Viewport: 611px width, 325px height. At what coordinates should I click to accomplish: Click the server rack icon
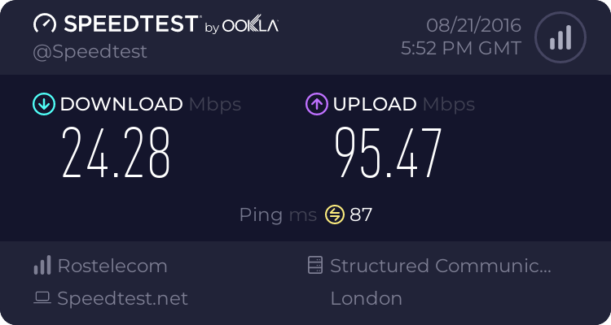[x=315, y=265]
